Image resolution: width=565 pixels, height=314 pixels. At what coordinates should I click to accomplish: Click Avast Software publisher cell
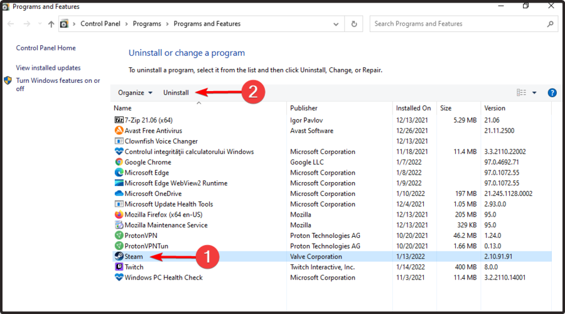coord(311,131)
